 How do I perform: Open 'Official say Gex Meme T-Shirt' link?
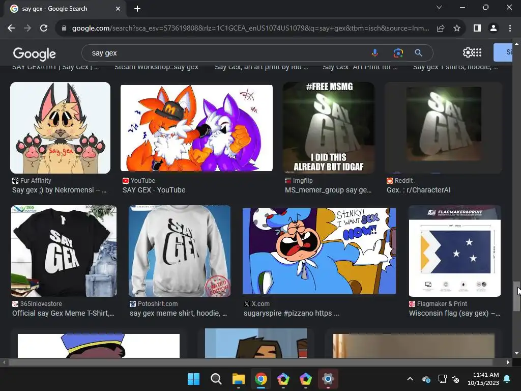[x=63, y=313]
